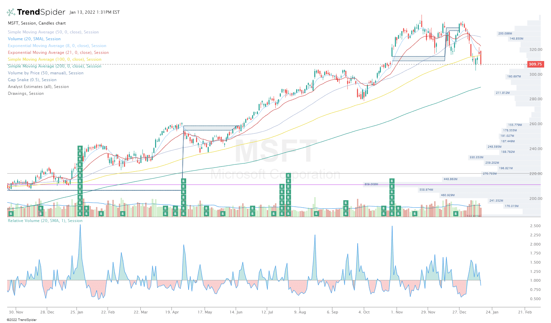Click the 6. Sep date label
The image size is (551, 323).
click(x=332, y=312)
